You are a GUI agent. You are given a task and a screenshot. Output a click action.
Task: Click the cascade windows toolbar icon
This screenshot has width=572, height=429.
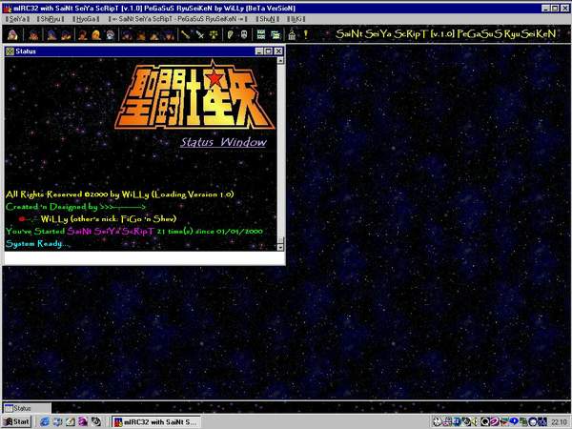tap(276, 35)
